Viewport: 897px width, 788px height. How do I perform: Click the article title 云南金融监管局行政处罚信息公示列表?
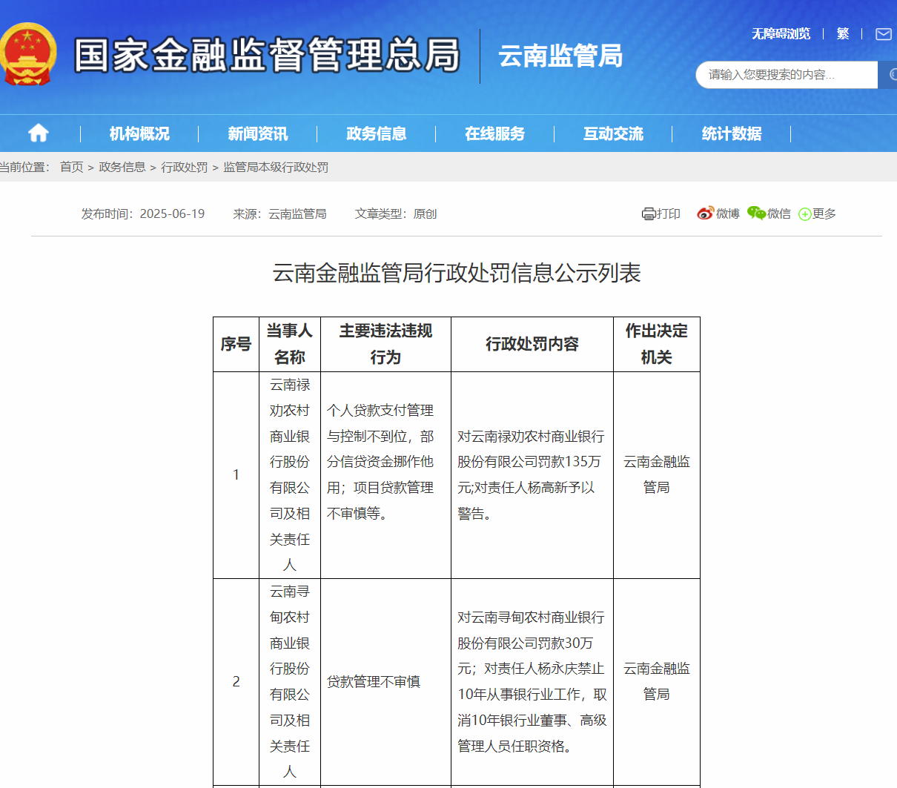457,274
